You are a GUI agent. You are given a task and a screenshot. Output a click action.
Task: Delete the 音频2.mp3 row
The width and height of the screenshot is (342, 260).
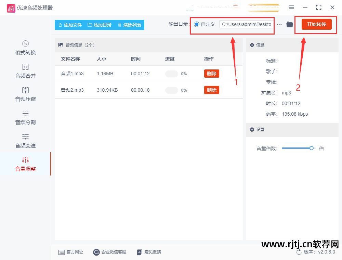tap(212, 90)
